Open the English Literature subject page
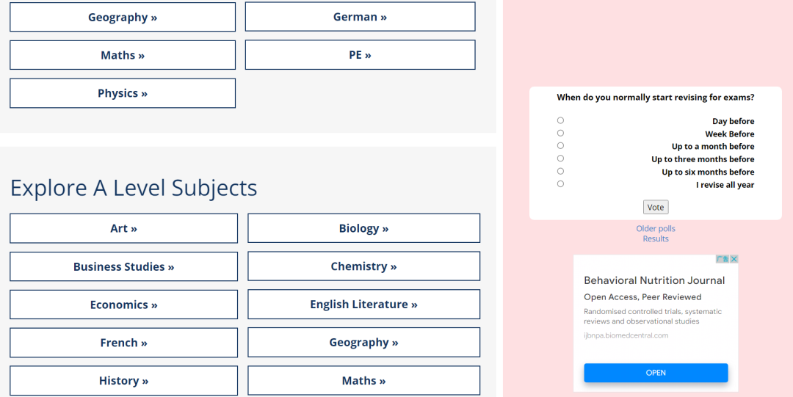The image size is (793, 397). (x=363, y=305)
